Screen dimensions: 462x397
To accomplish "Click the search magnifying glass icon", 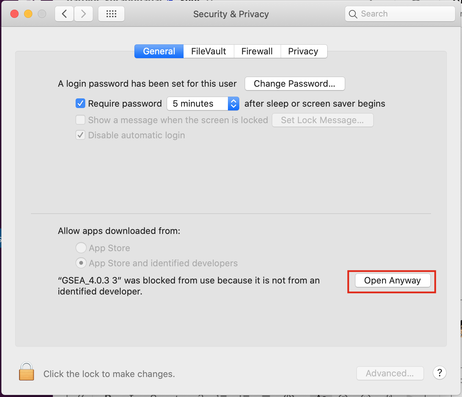I will pos(353,14).
